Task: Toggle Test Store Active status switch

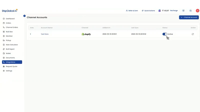Action: [x=165, y=34]
